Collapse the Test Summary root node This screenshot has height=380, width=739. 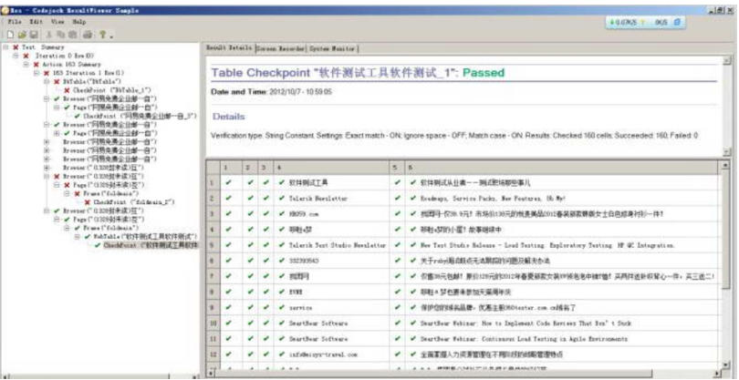pos(6,47)
